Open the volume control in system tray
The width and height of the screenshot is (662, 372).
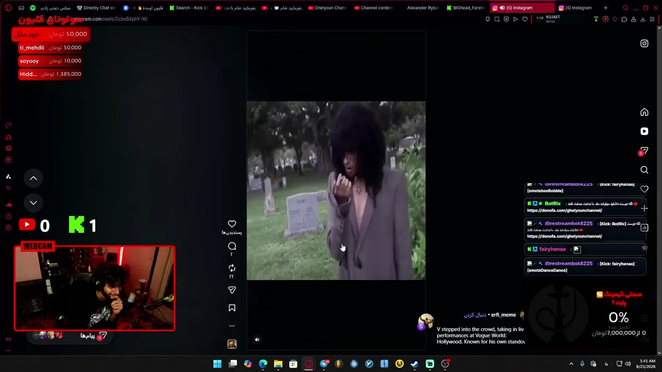628,364
